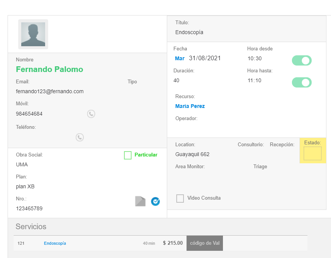Click the call icon next to Móvil number
331x258 pixels.
[x=91, y=114]
